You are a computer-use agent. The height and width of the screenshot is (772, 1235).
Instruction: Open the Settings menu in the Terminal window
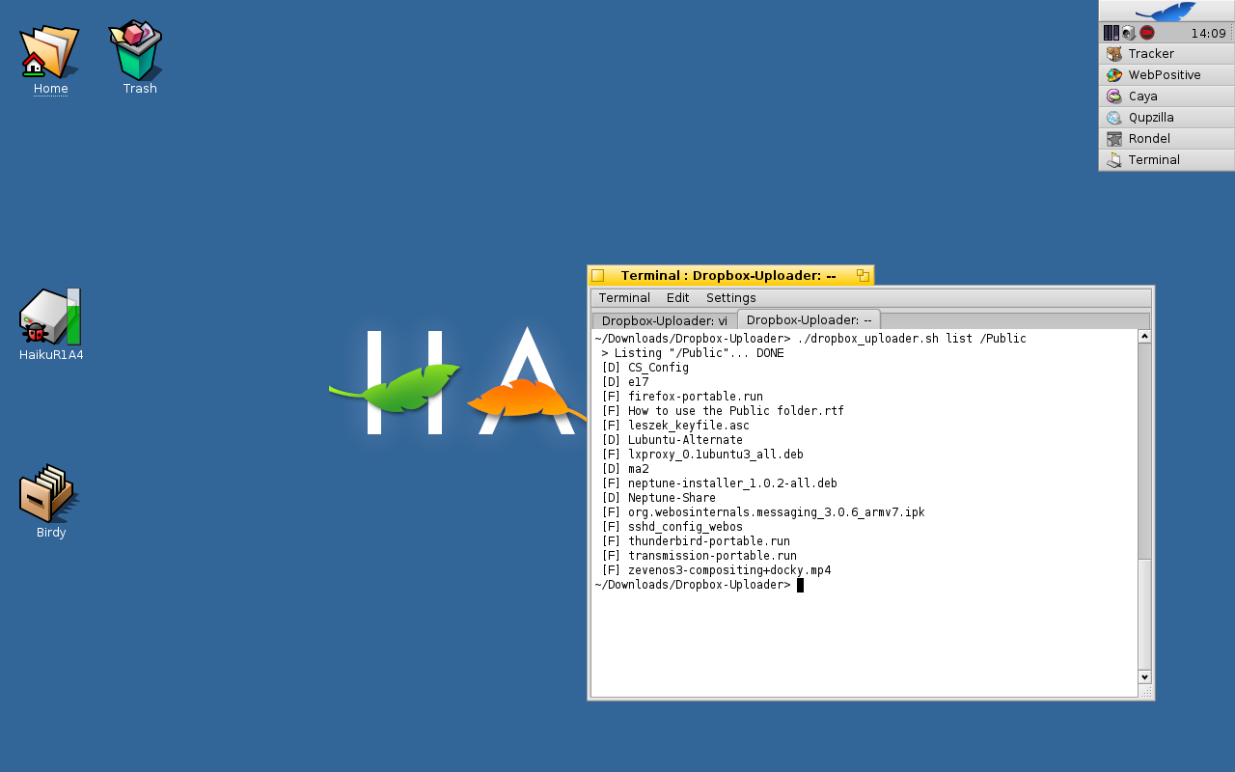pyautogui.click(x=730, y=298)
